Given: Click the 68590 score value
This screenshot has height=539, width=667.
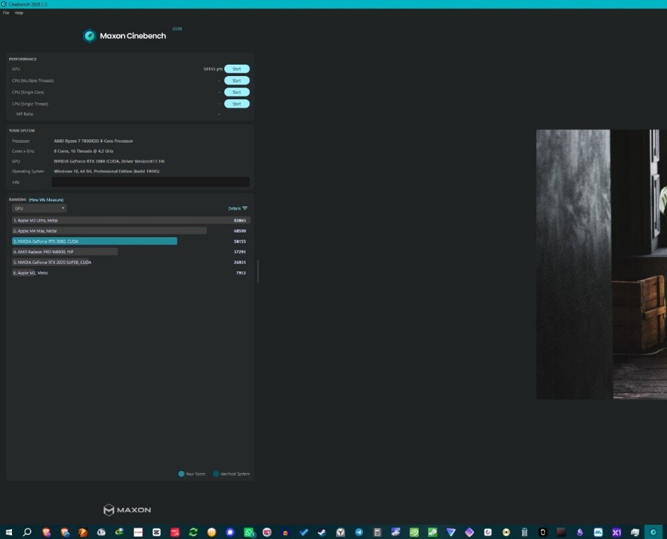Looking at the screenshot, I should pos(240,231).
